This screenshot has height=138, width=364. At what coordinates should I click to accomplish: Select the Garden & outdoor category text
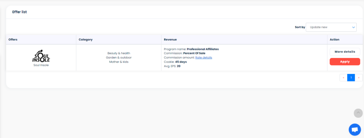pyautogui.click(x=119, y=58)
